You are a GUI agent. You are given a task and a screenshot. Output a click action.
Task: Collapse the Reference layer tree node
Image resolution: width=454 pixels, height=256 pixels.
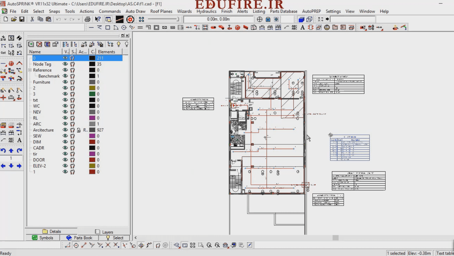coord(30,70)
